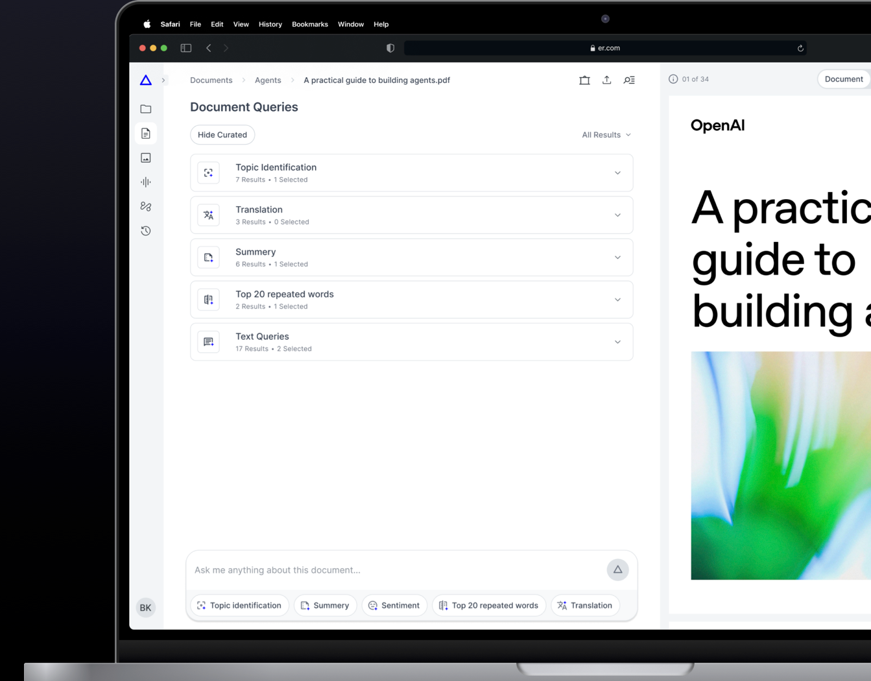Click the "01 of 34" page counter
This screenshot has height=681, width=871.
tap(695, 79)
